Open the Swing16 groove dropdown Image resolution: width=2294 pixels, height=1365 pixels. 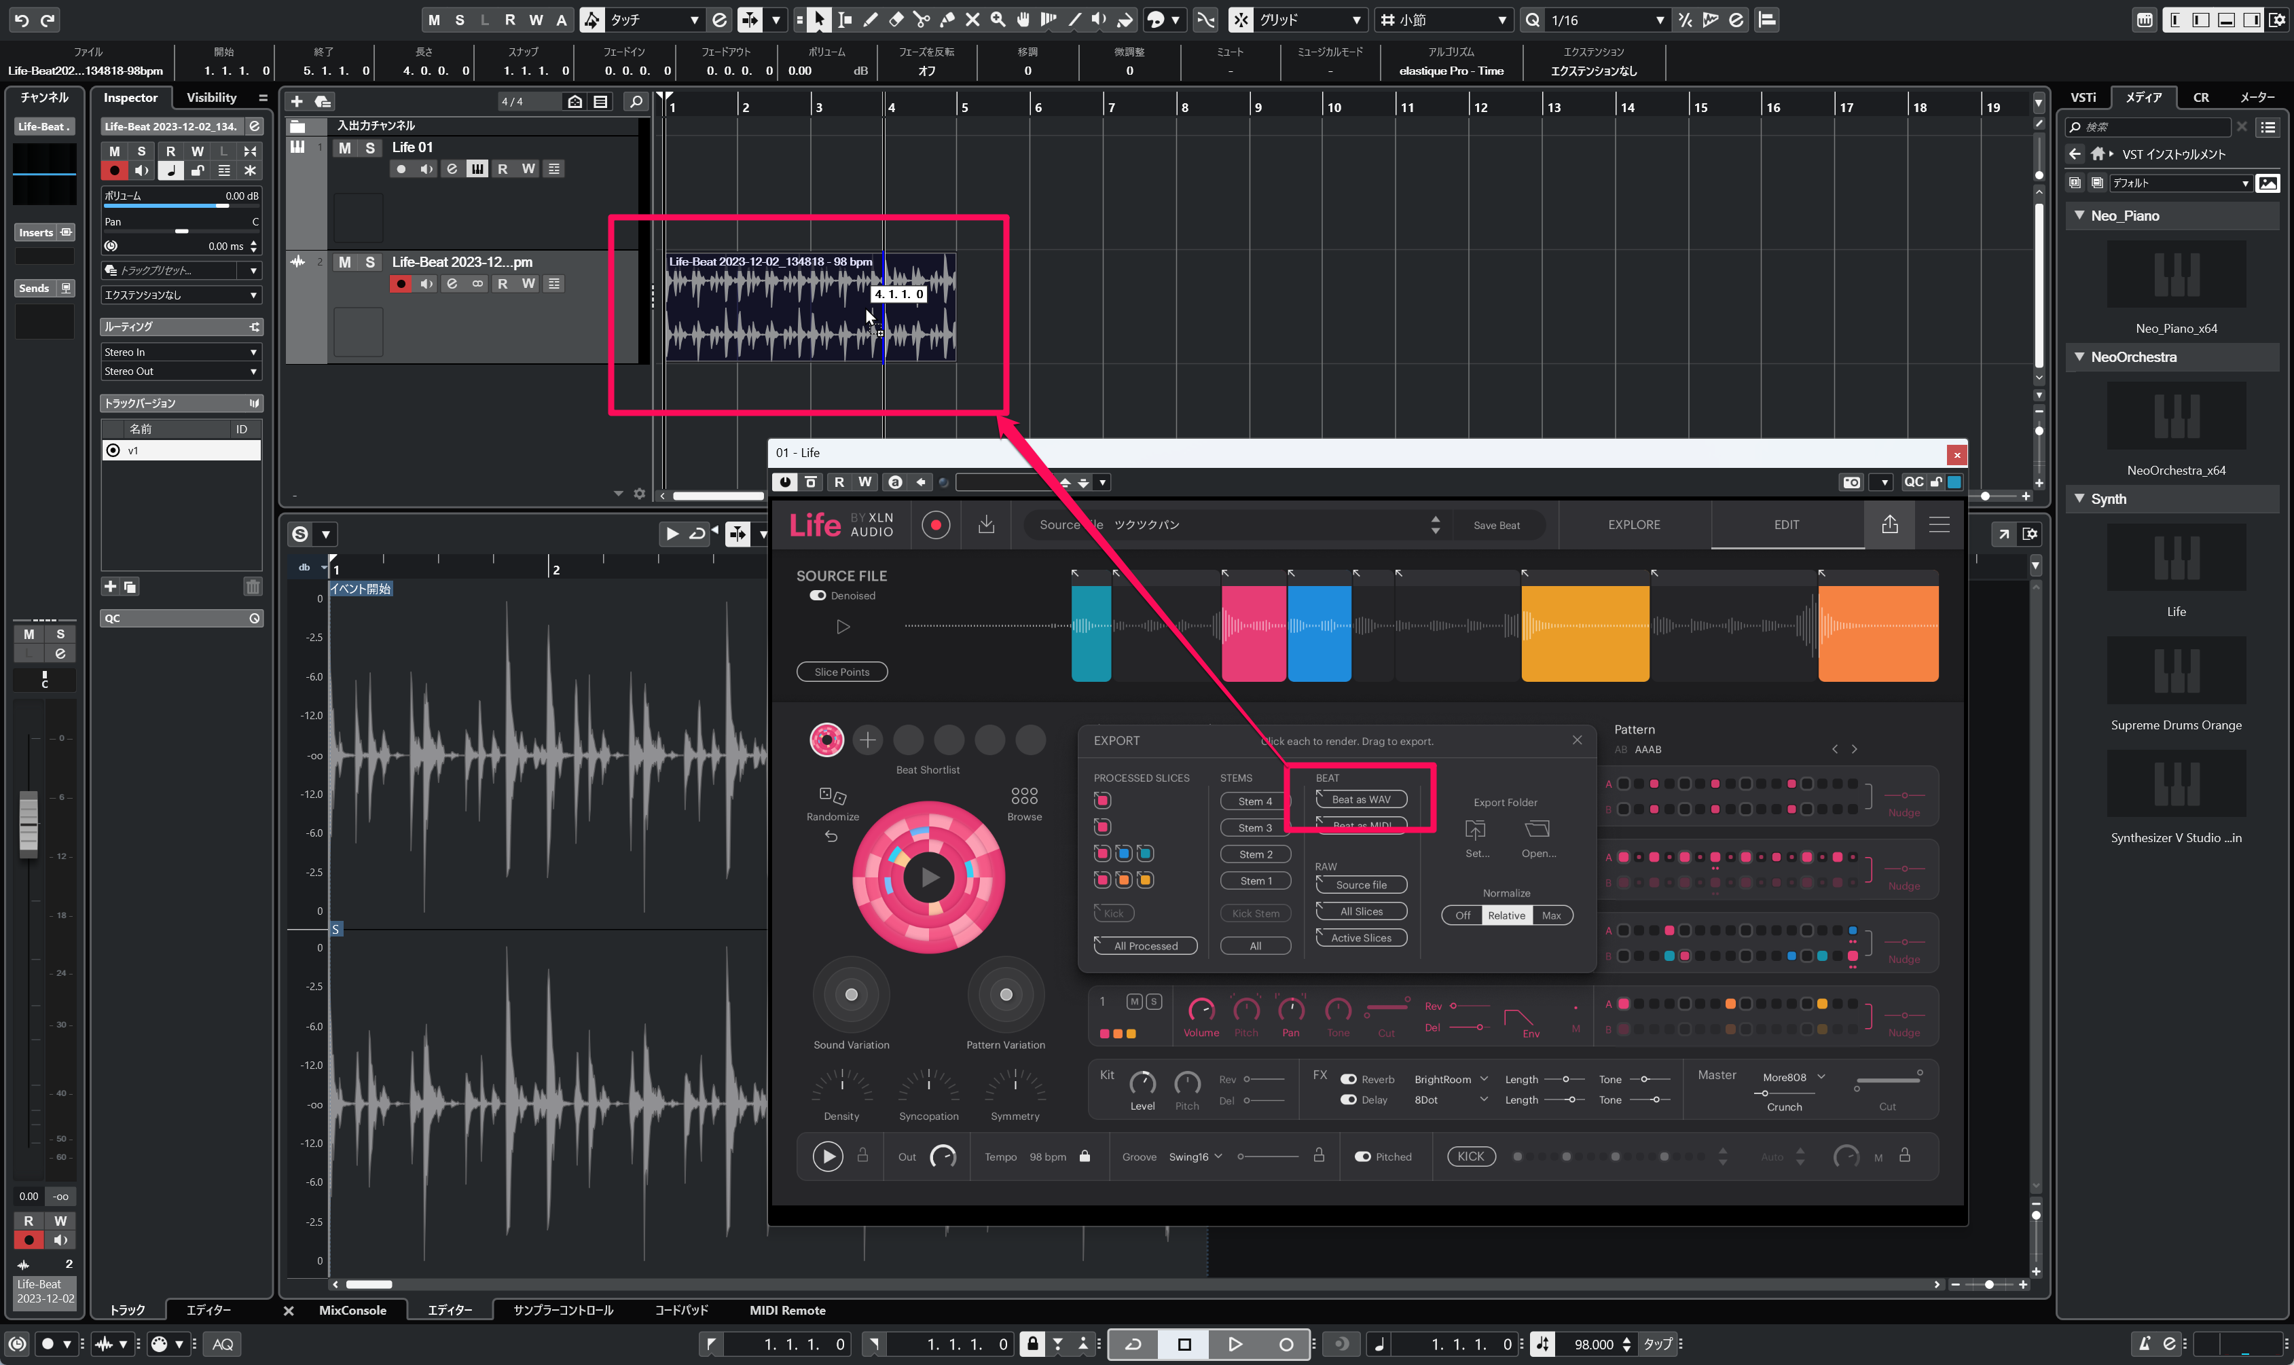[x=1195, y=1157]
